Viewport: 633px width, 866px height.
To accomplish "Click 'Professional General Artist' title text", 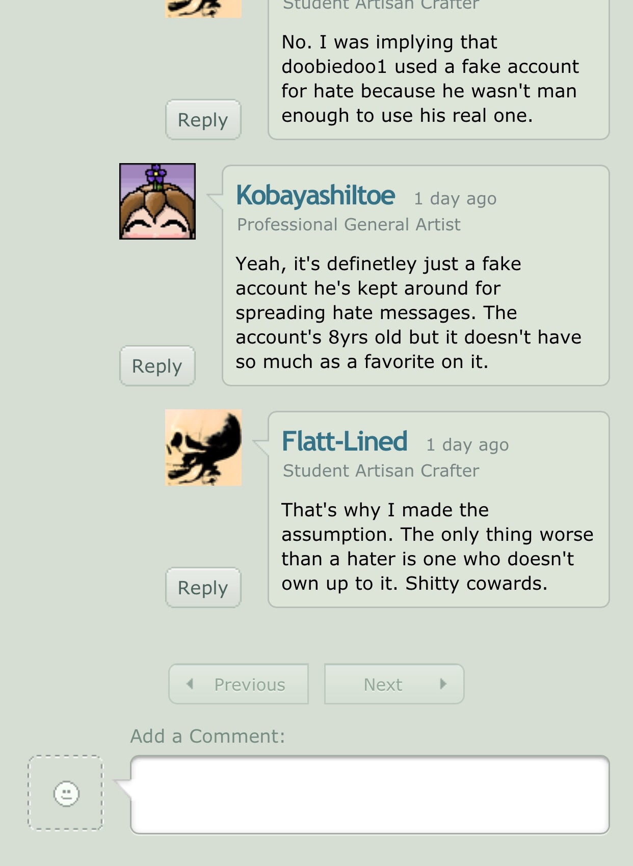I will 349,224.
